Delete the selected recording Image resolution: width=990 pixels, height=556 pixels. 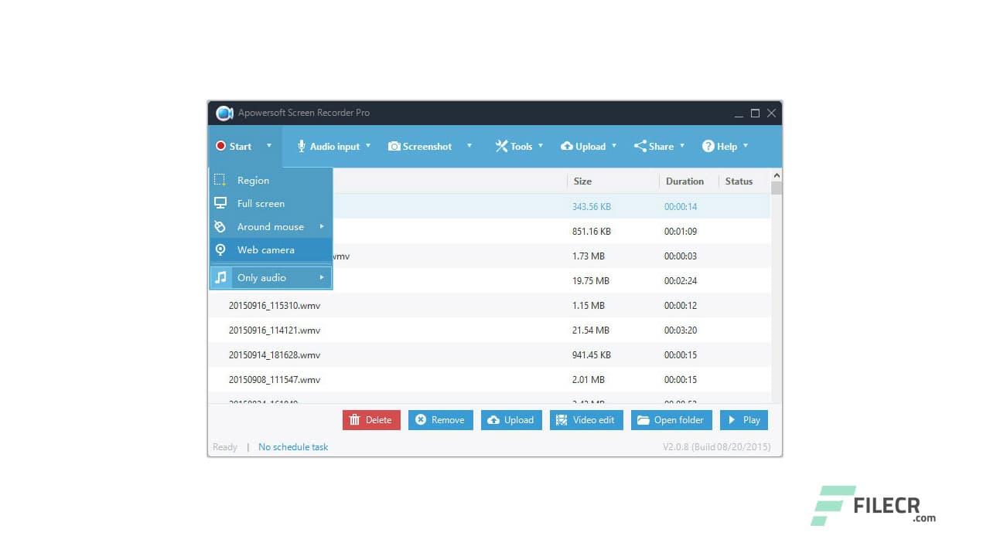pyautogui.click(x=371, y=419)
